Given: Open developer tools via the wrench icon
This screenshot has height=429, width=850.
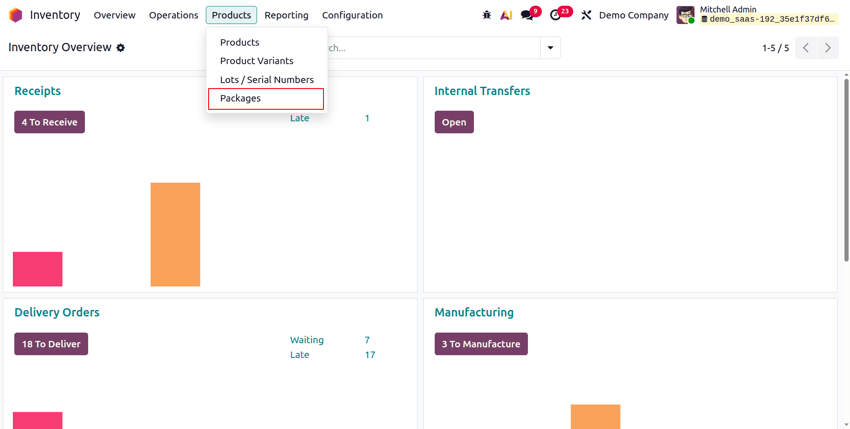Looking at the screenshot, I should click(586, 15).
